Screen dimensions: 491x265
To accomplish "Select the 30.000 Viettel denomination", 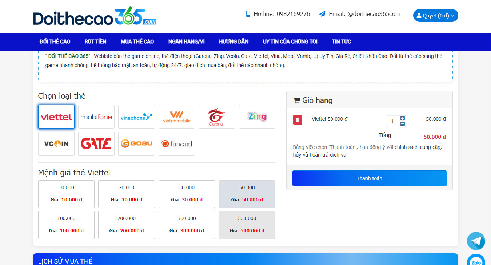I will 187,194.
